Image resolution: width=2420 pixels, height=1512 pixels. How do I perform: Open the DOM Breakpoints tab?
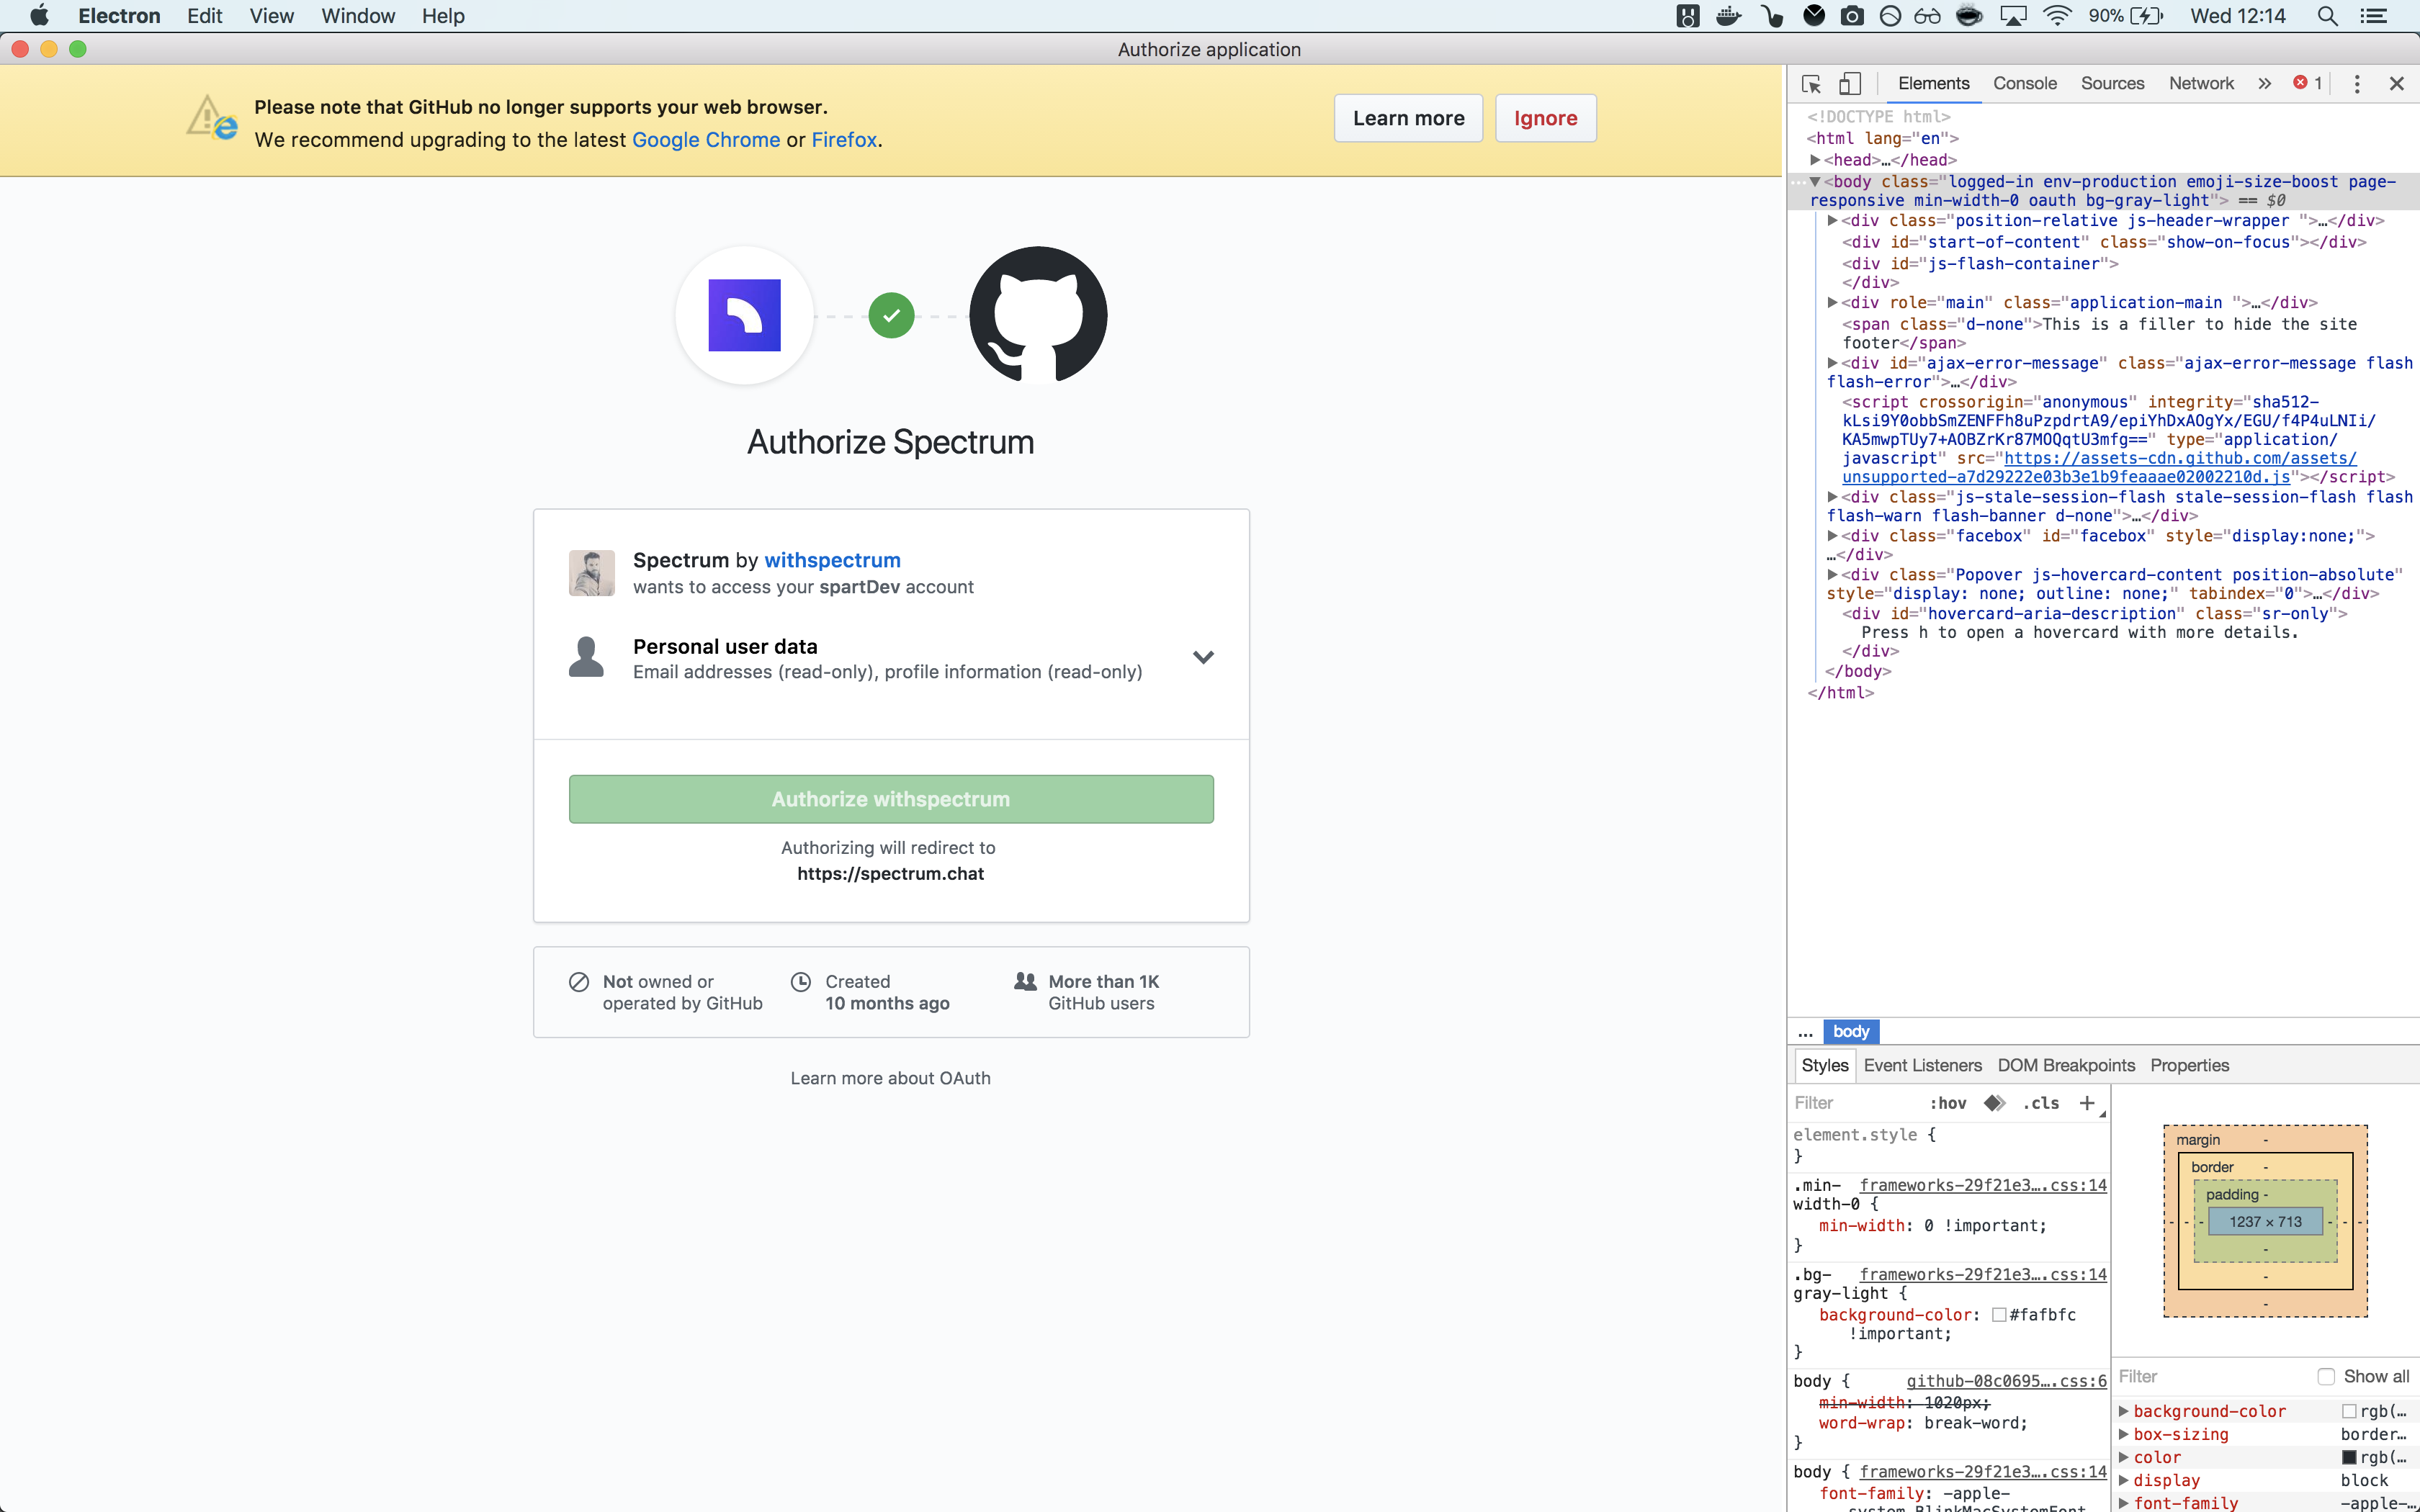2066,1065
